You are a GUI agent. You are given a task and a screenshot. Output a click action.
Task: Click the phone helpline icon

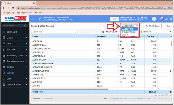point(40,19)
